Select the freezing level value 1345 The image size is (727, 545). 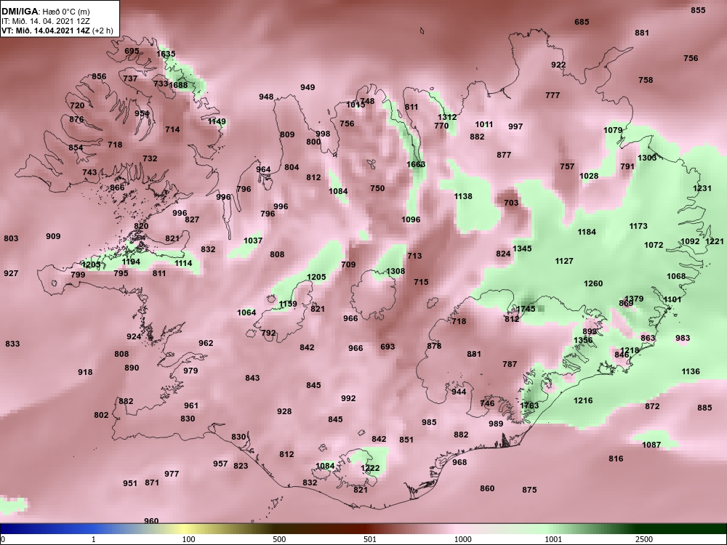(522, 249)
